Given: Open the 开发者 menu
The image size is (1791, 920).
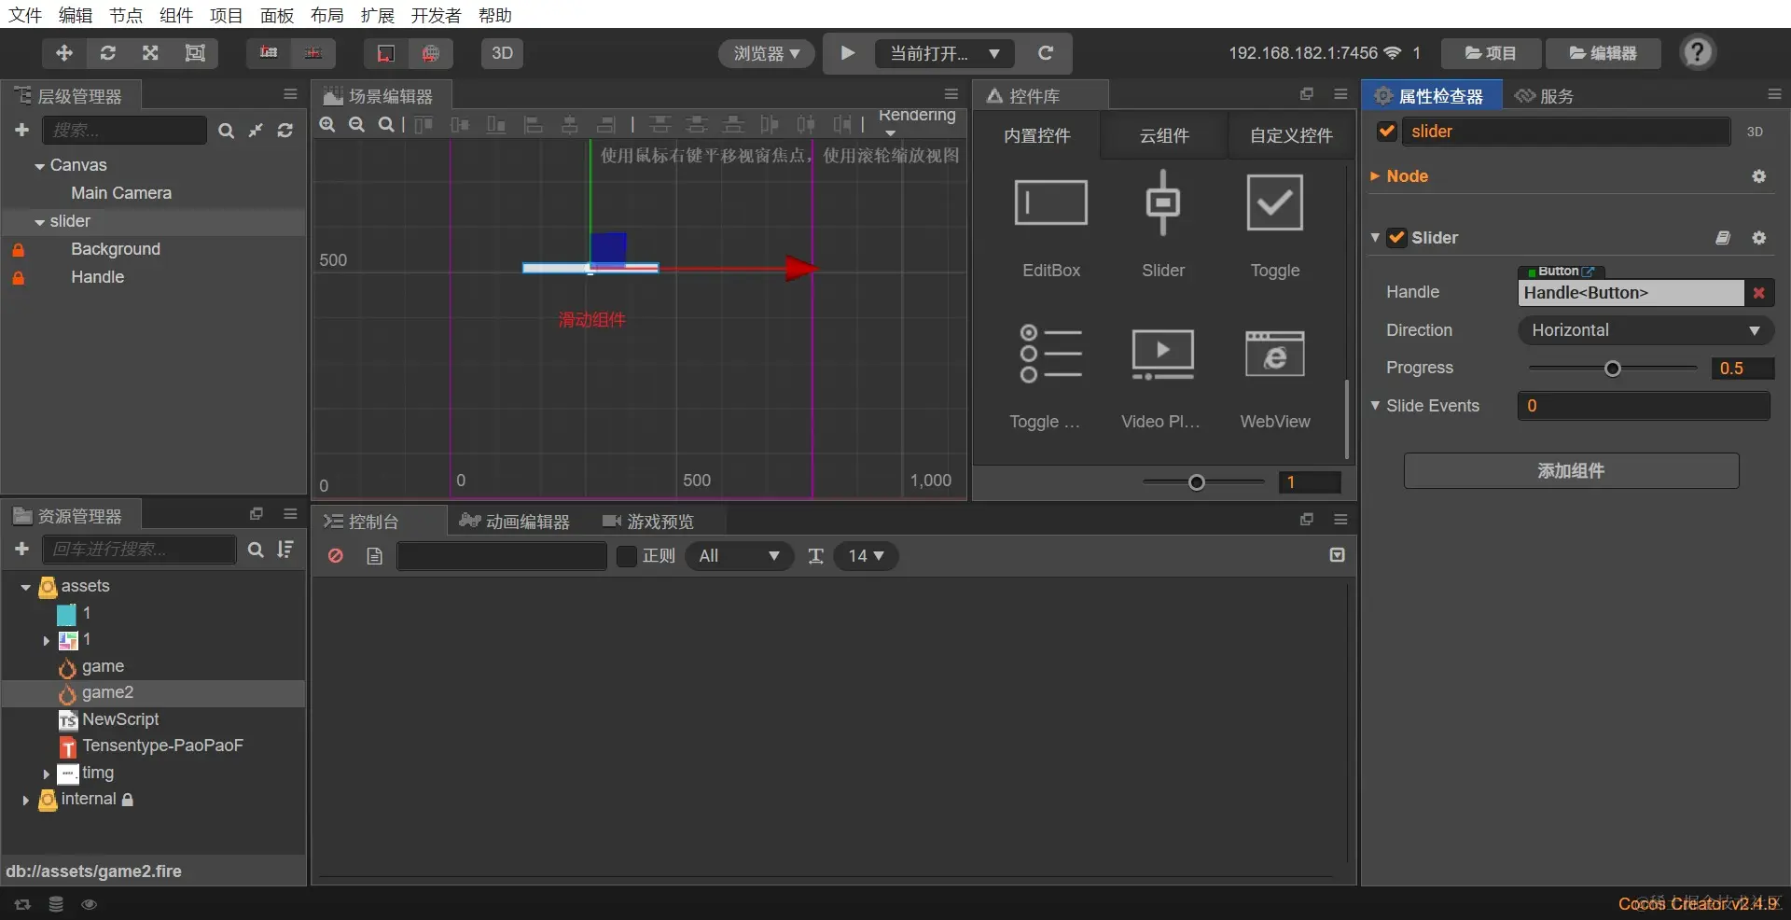Looking at the screenshot, I should pyautogui.click(x=437, y=15).
